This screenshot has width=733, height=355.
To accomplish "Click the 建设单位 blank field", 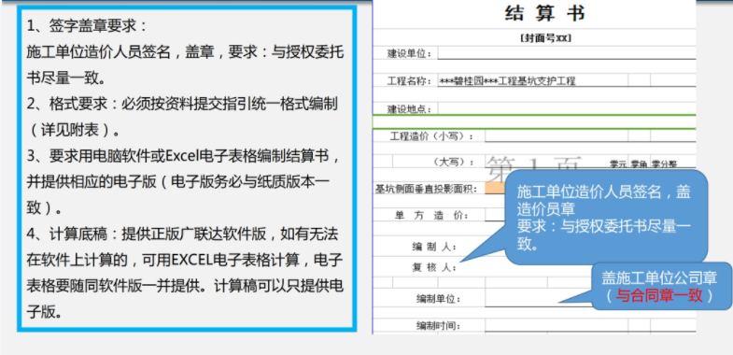I will 567,53.
